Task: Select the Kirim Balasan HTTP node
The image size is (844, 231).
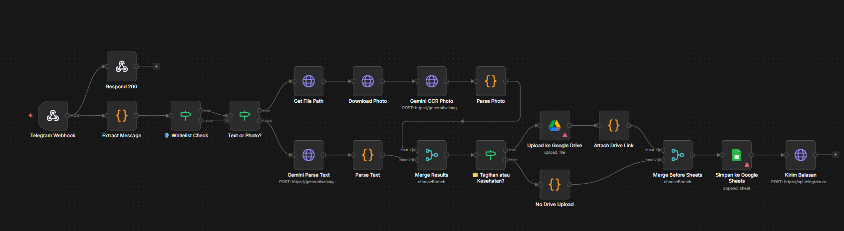Action: coord(800,155)
